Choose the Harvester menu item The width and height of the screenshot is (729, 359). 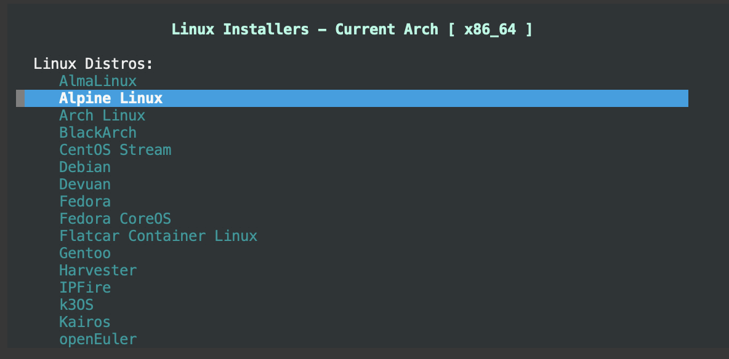(98, 270)
